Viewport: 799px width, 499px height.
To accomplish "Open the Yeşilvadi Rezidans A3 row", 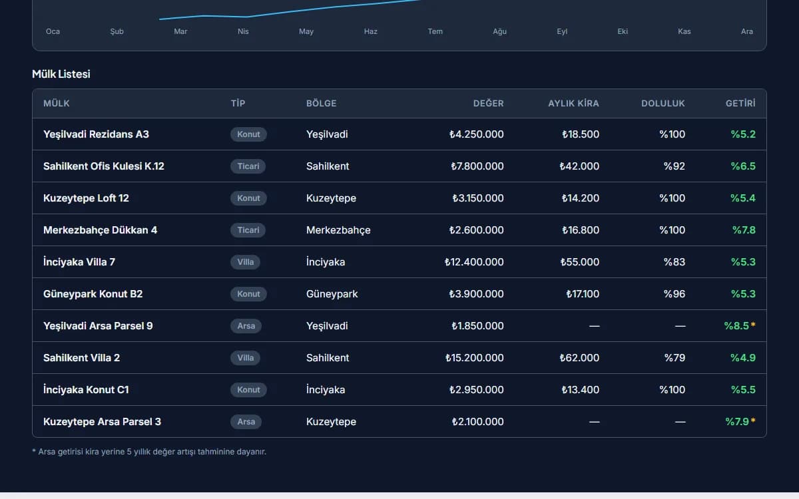I will (400, 134).
